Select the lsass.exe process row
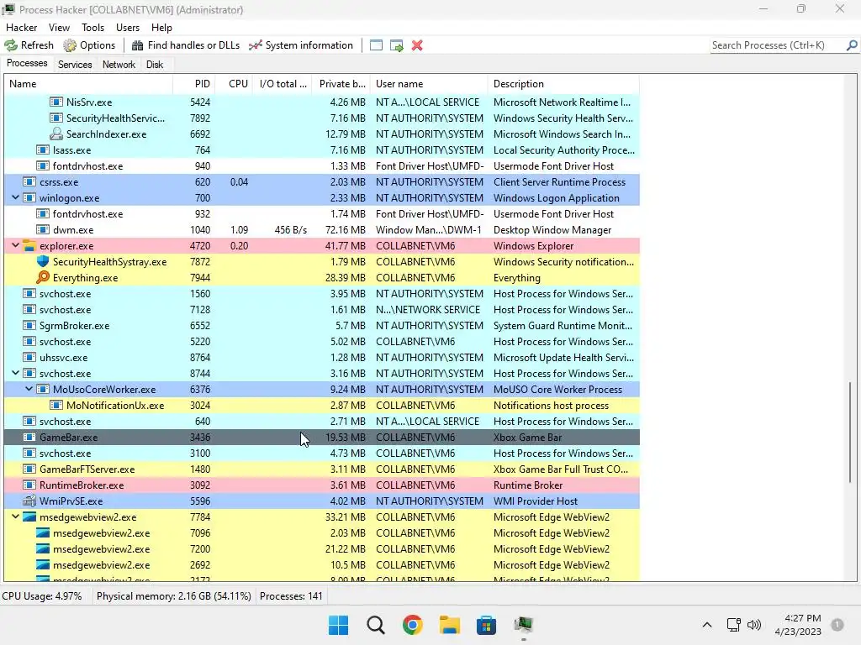The height and width of the screenshot is (645, 861). pyautogui.click(x=322, y=150)
